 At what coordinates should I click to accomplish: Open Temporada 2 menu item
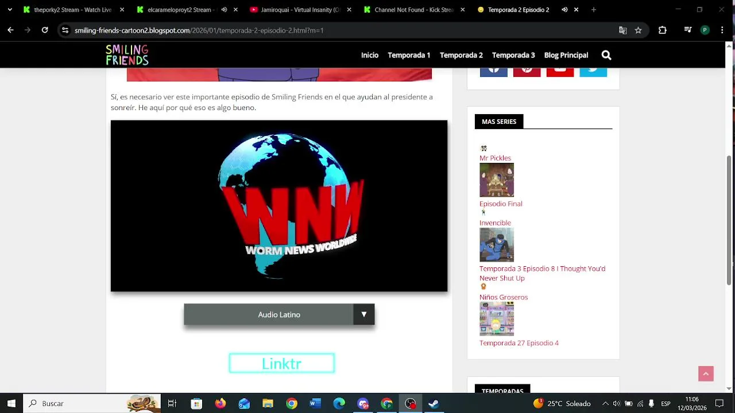(461, 55)
